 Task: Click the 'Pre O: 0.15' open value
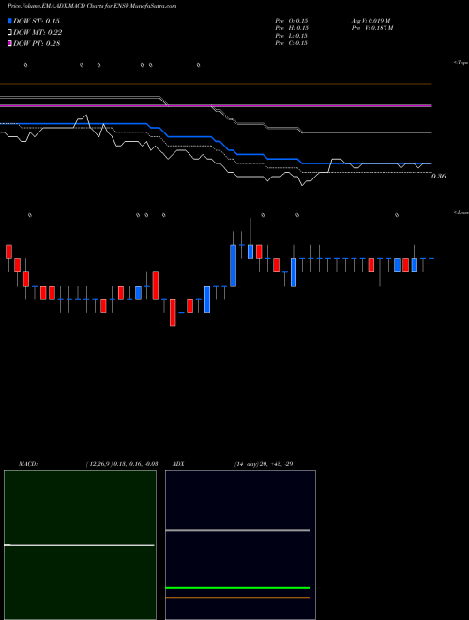(292, 21)
